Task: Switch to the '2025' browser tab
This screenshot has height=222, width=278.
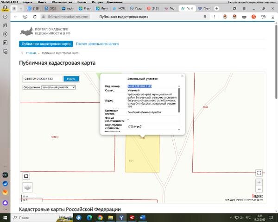Action: click(x=51, y=8)
